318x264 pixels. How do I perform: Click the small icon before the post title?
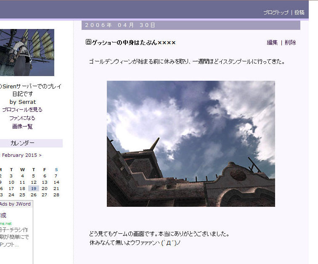coord(88,42)
